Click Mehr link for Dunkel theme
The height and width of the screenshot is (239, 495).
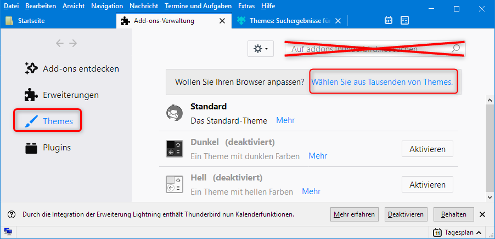pyautogui.click(x=318, y=156)
